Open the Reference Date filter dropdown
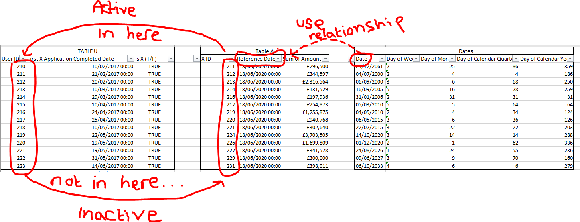Image resolution: width=580 pixels, height=222 pixels. [278, 59]
